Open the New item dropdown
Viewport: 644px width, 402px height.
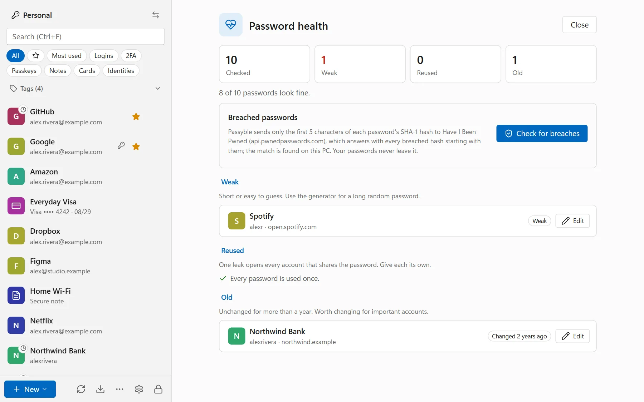point(30,389)
